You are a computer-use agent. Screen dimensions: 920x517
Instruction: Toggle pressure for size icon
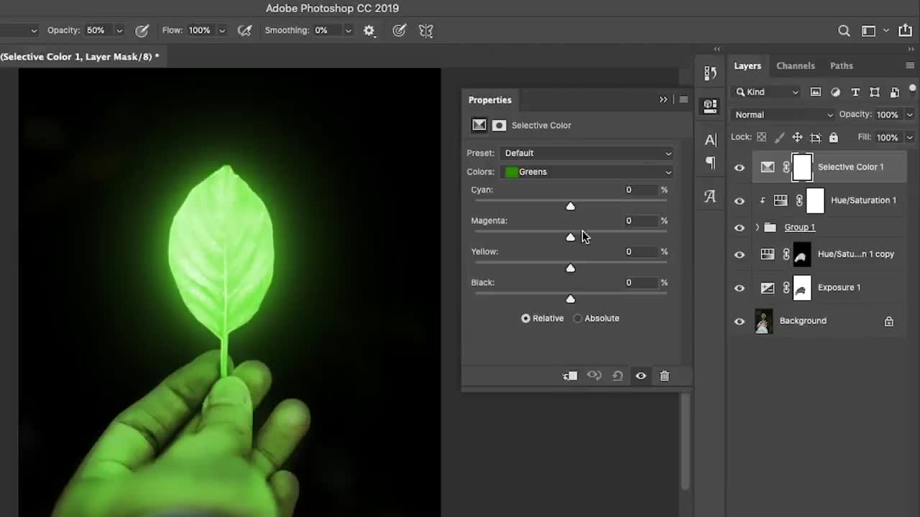[x=400, y=30]
